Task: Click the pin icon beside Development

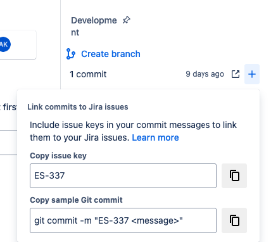Action: [x=127, y=20]
